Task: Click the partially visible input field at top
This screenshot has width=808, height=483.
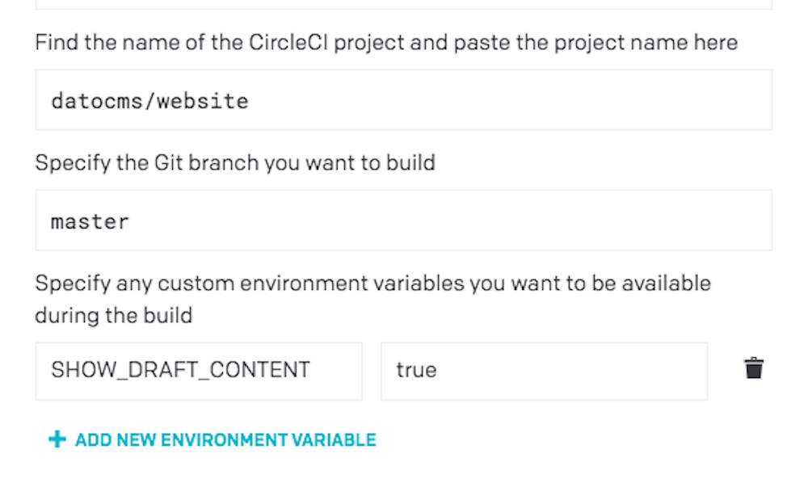Action: 403,5
